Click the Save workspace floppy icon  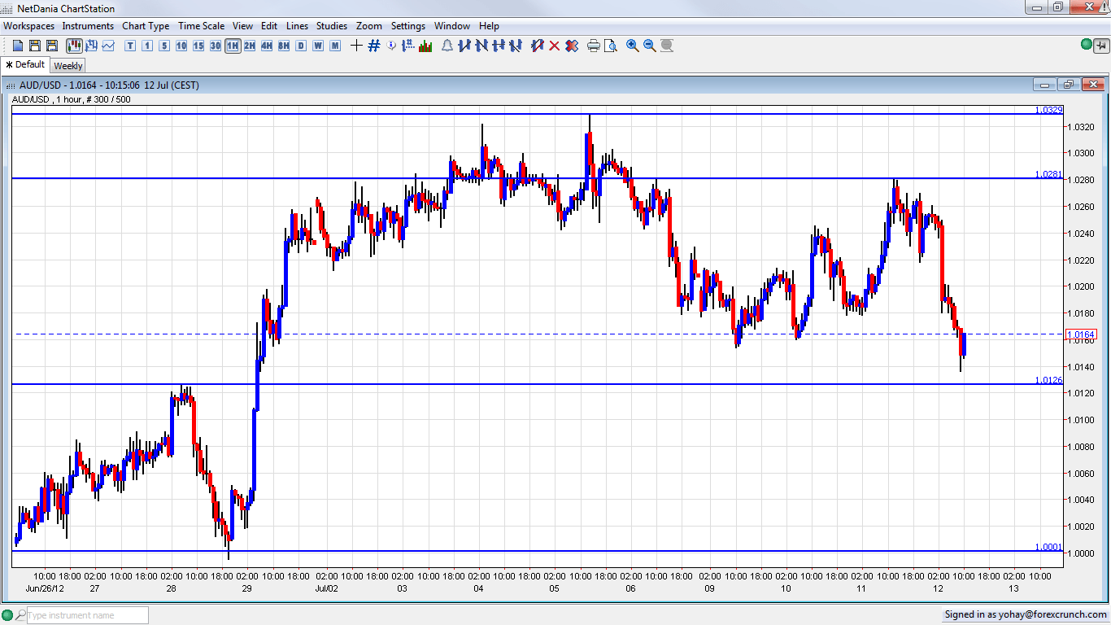point(35,46)
